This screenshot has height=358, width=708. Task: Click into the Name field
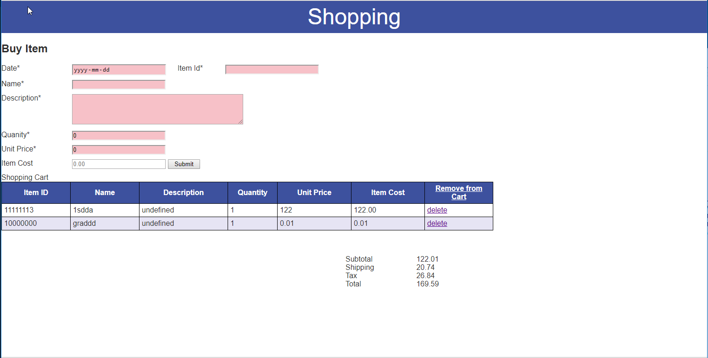click(119, 84)
